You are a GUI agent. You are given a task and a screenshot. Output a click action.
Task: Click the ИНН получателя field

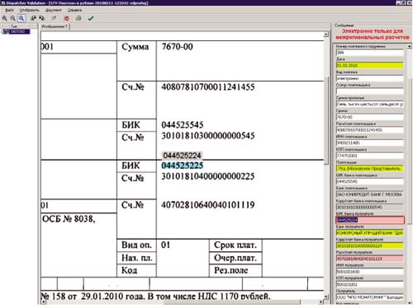click(x=369, y=272)
